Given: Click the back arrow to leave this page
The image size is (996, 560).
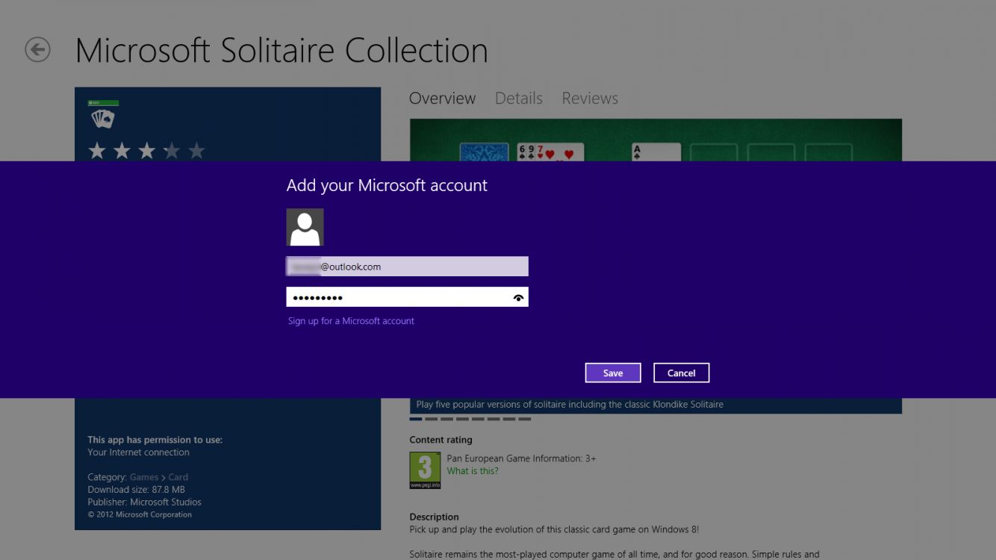Looking at the screenshot, I should point(37,50).
